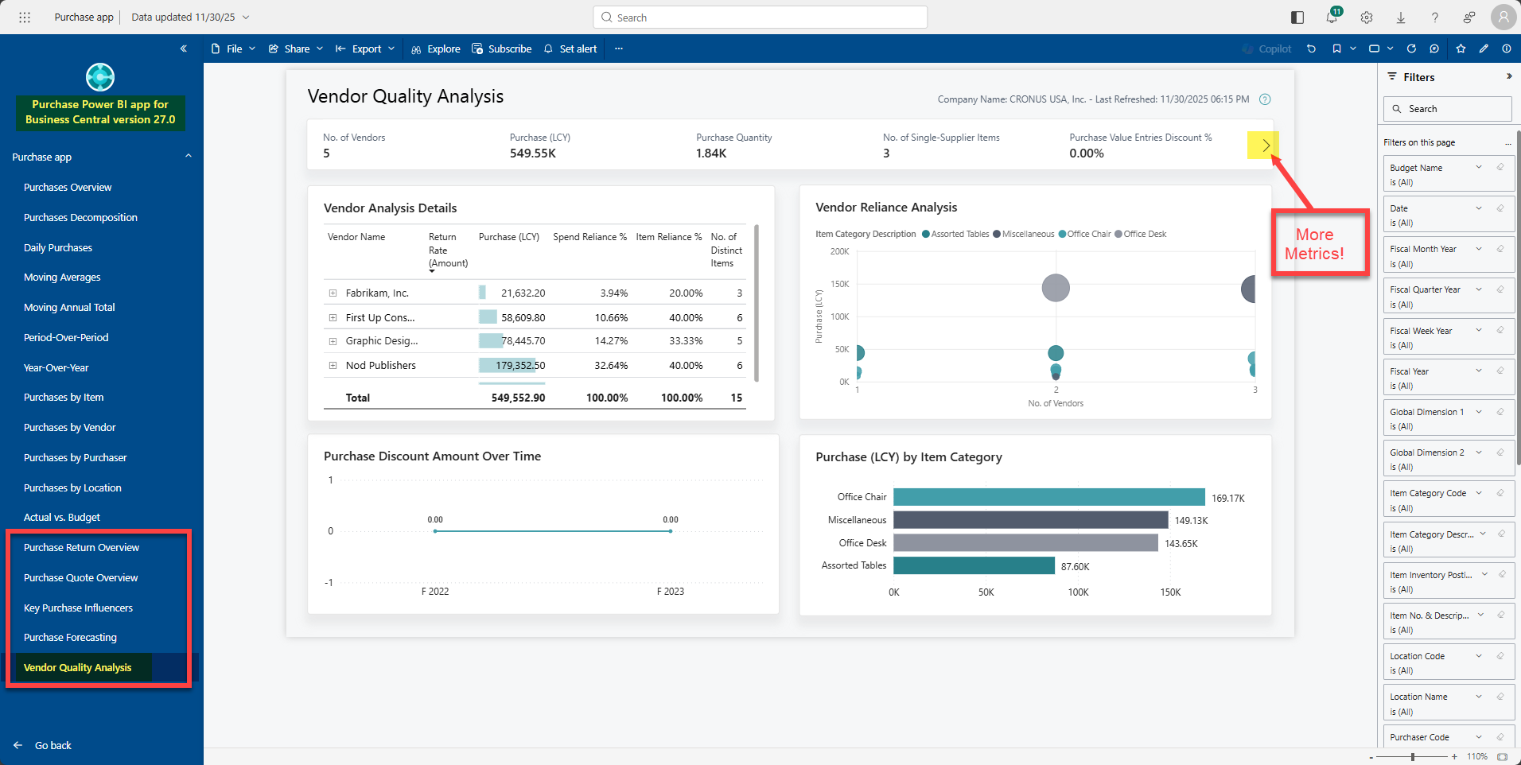Image resolution: width=1521 pixels, height=765 pixels.
Task: Open the bookmarks icon in toolbar
Action: (x=1336, y=49)
